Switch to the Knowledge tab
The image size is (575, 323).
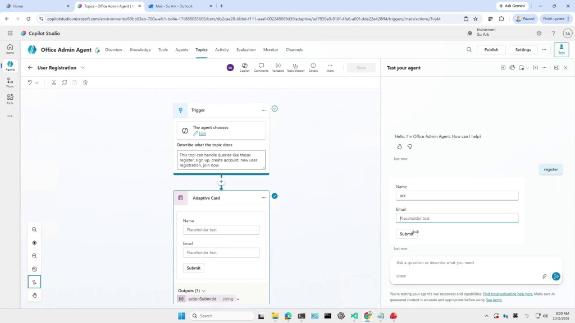click(x=140, y=50)
